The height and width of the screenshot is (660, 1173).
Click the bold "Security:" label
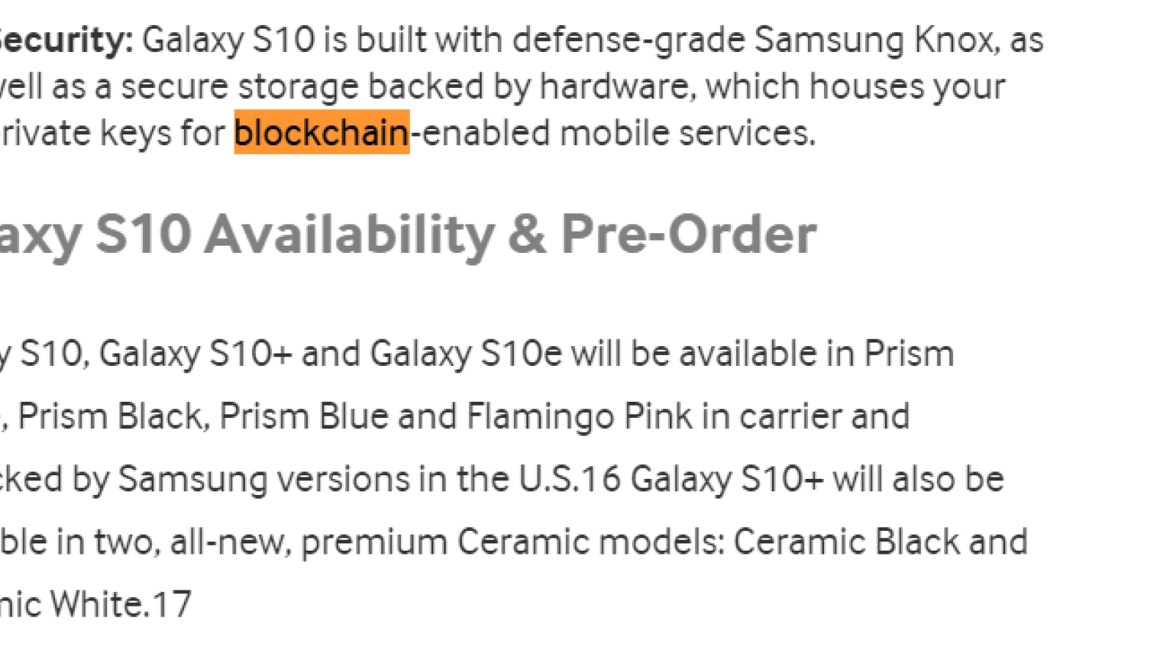pyautogui.click(x=66, y=40)
